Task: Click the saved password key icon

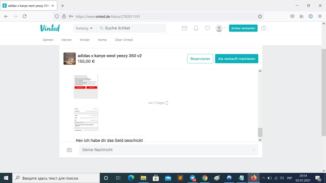Action: [x=71, y=16]
